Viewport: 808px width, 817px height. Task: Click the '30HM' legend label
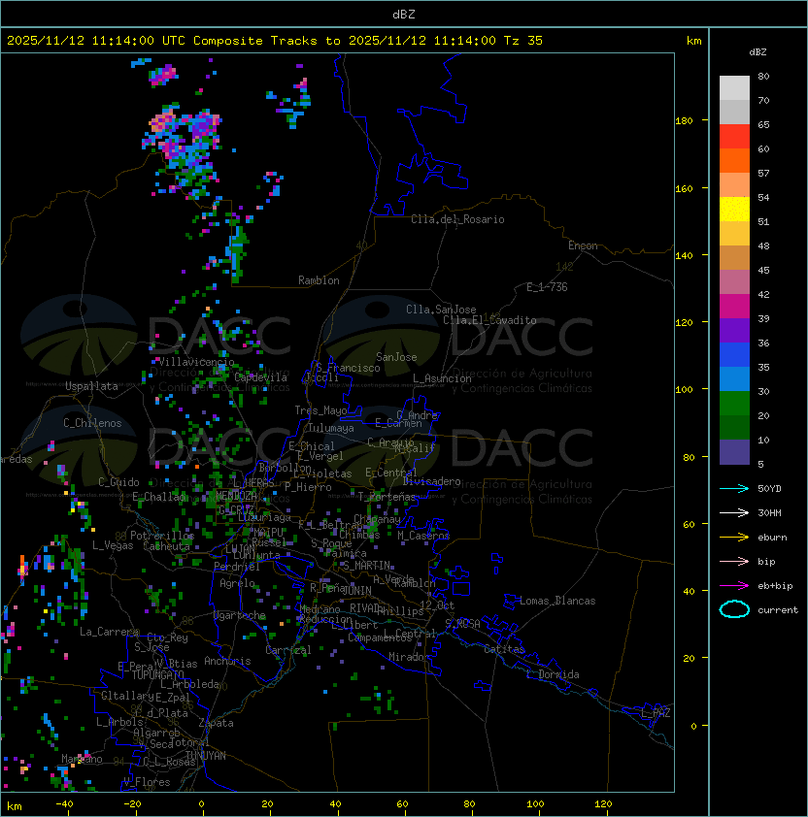pyautogui.click(x=769, y=513)
